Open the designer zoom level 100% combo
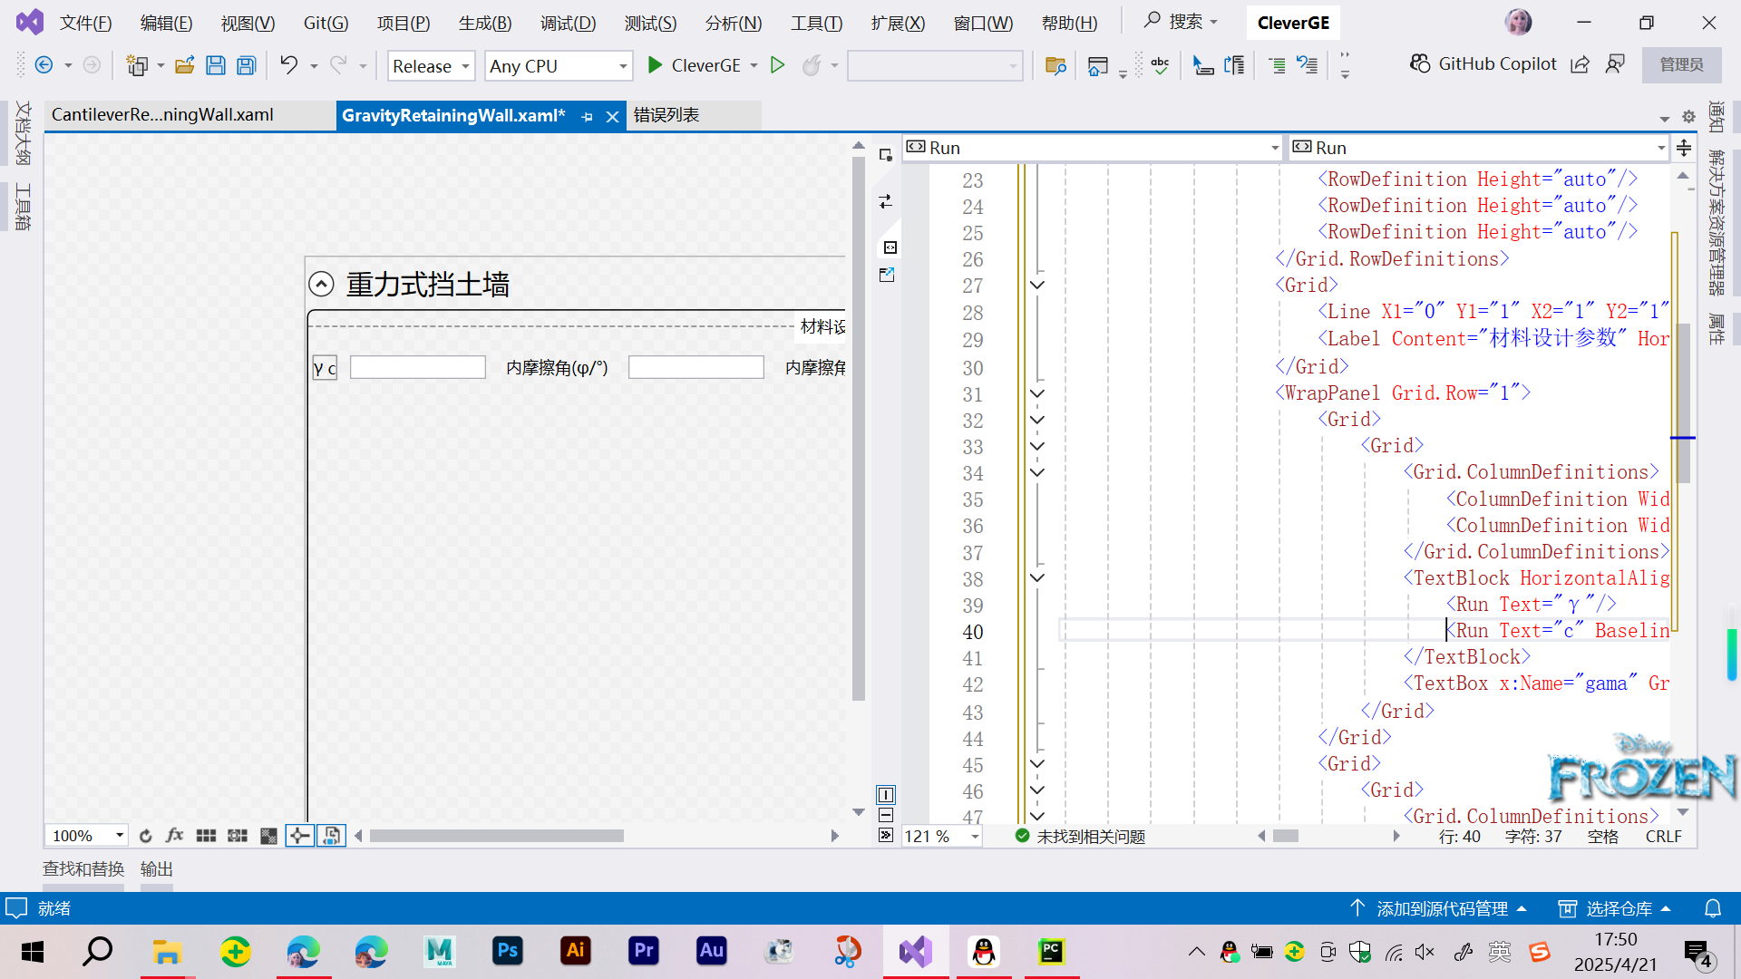The height and width of the screenshot is (979, 1741). pyautogui.click(x=86, y=835)
